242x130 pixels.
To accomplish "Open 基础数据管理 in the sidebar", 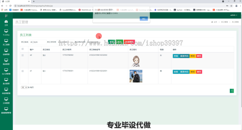I will [6, 110].
